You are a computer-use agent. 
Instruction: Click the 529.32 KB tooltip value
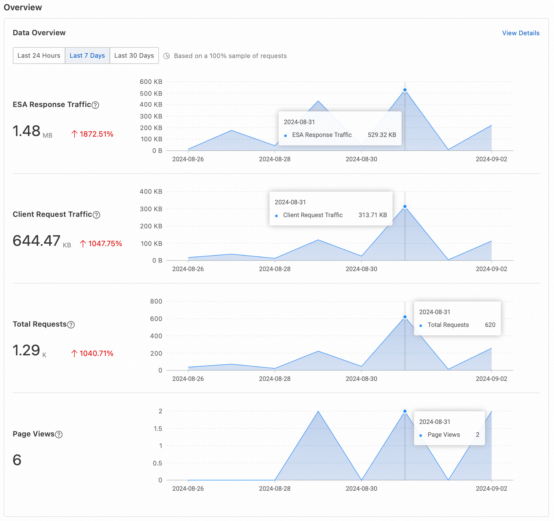click(x=382, y=135)
